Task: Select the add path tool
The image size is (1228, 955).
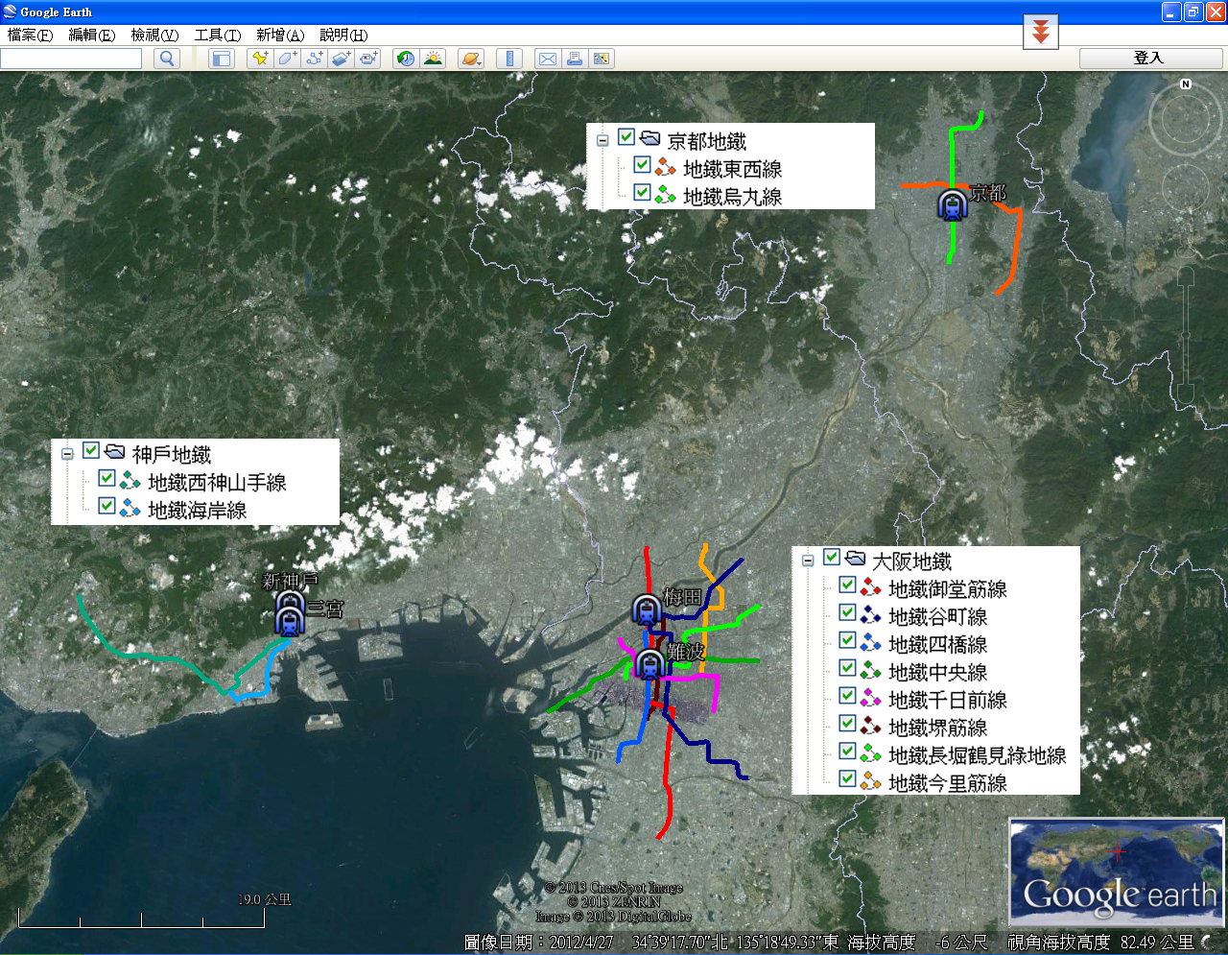Action: (314, 59)
